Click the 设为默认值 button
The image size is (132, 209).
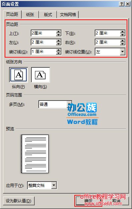coord(19,201)
